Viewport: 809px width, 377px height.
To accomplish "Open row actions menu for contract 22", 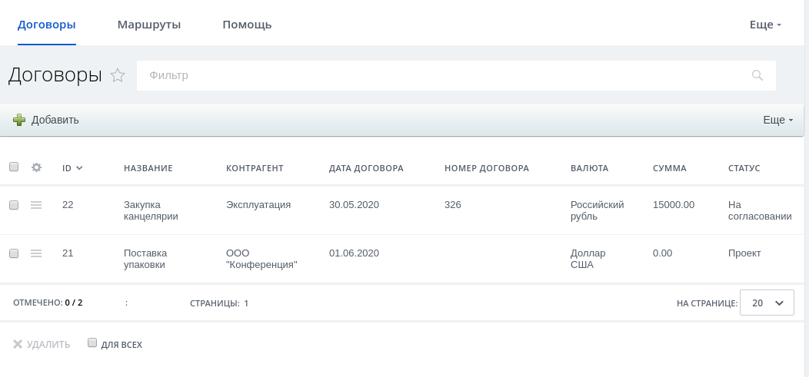I will pos(36,205).
